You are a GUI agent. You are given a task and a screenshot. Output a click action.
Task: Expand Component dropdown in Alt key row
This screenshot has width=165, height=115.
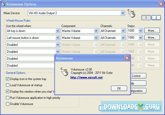tap(96, 31)
